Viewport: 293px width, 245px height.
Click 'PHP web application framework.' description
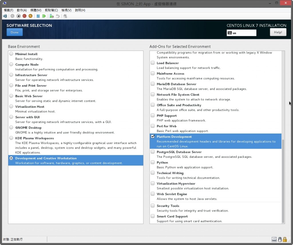click(181, 120)
